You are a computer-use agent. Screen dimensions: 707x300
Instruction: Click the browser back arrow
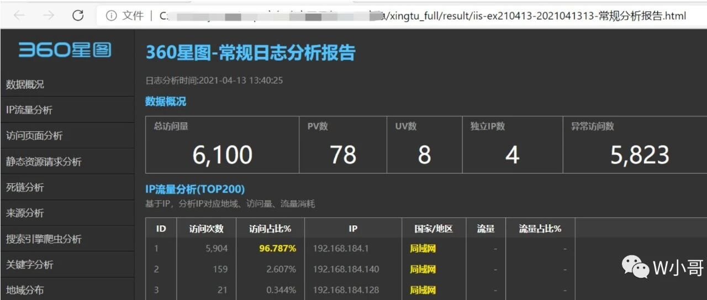click(19, 15)
